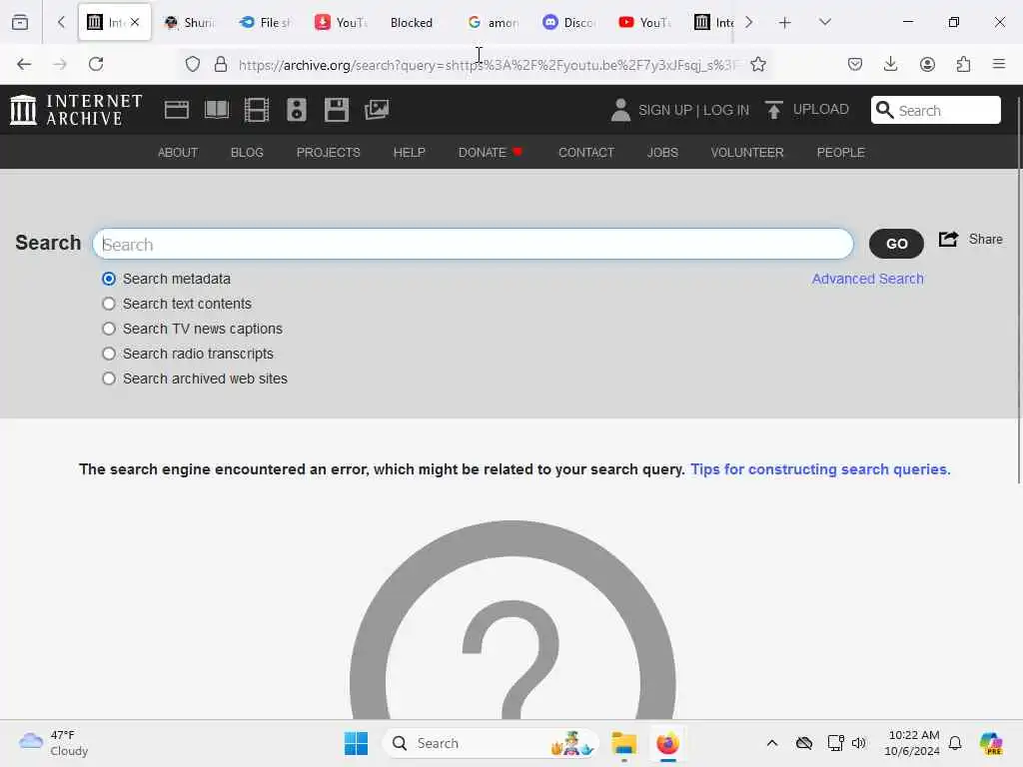Open a new tab with plus icon

pyautogui.click(x=785, y=23)
